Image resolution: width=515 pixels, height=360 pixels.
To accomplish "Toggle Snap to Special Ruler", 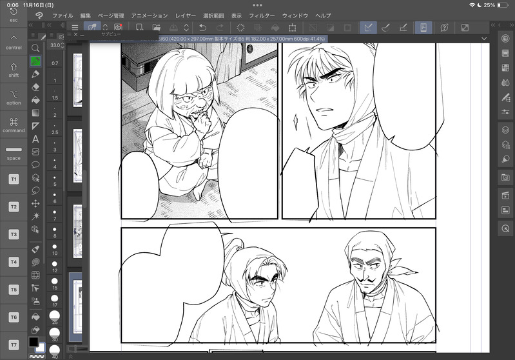I will pos(385,28).
